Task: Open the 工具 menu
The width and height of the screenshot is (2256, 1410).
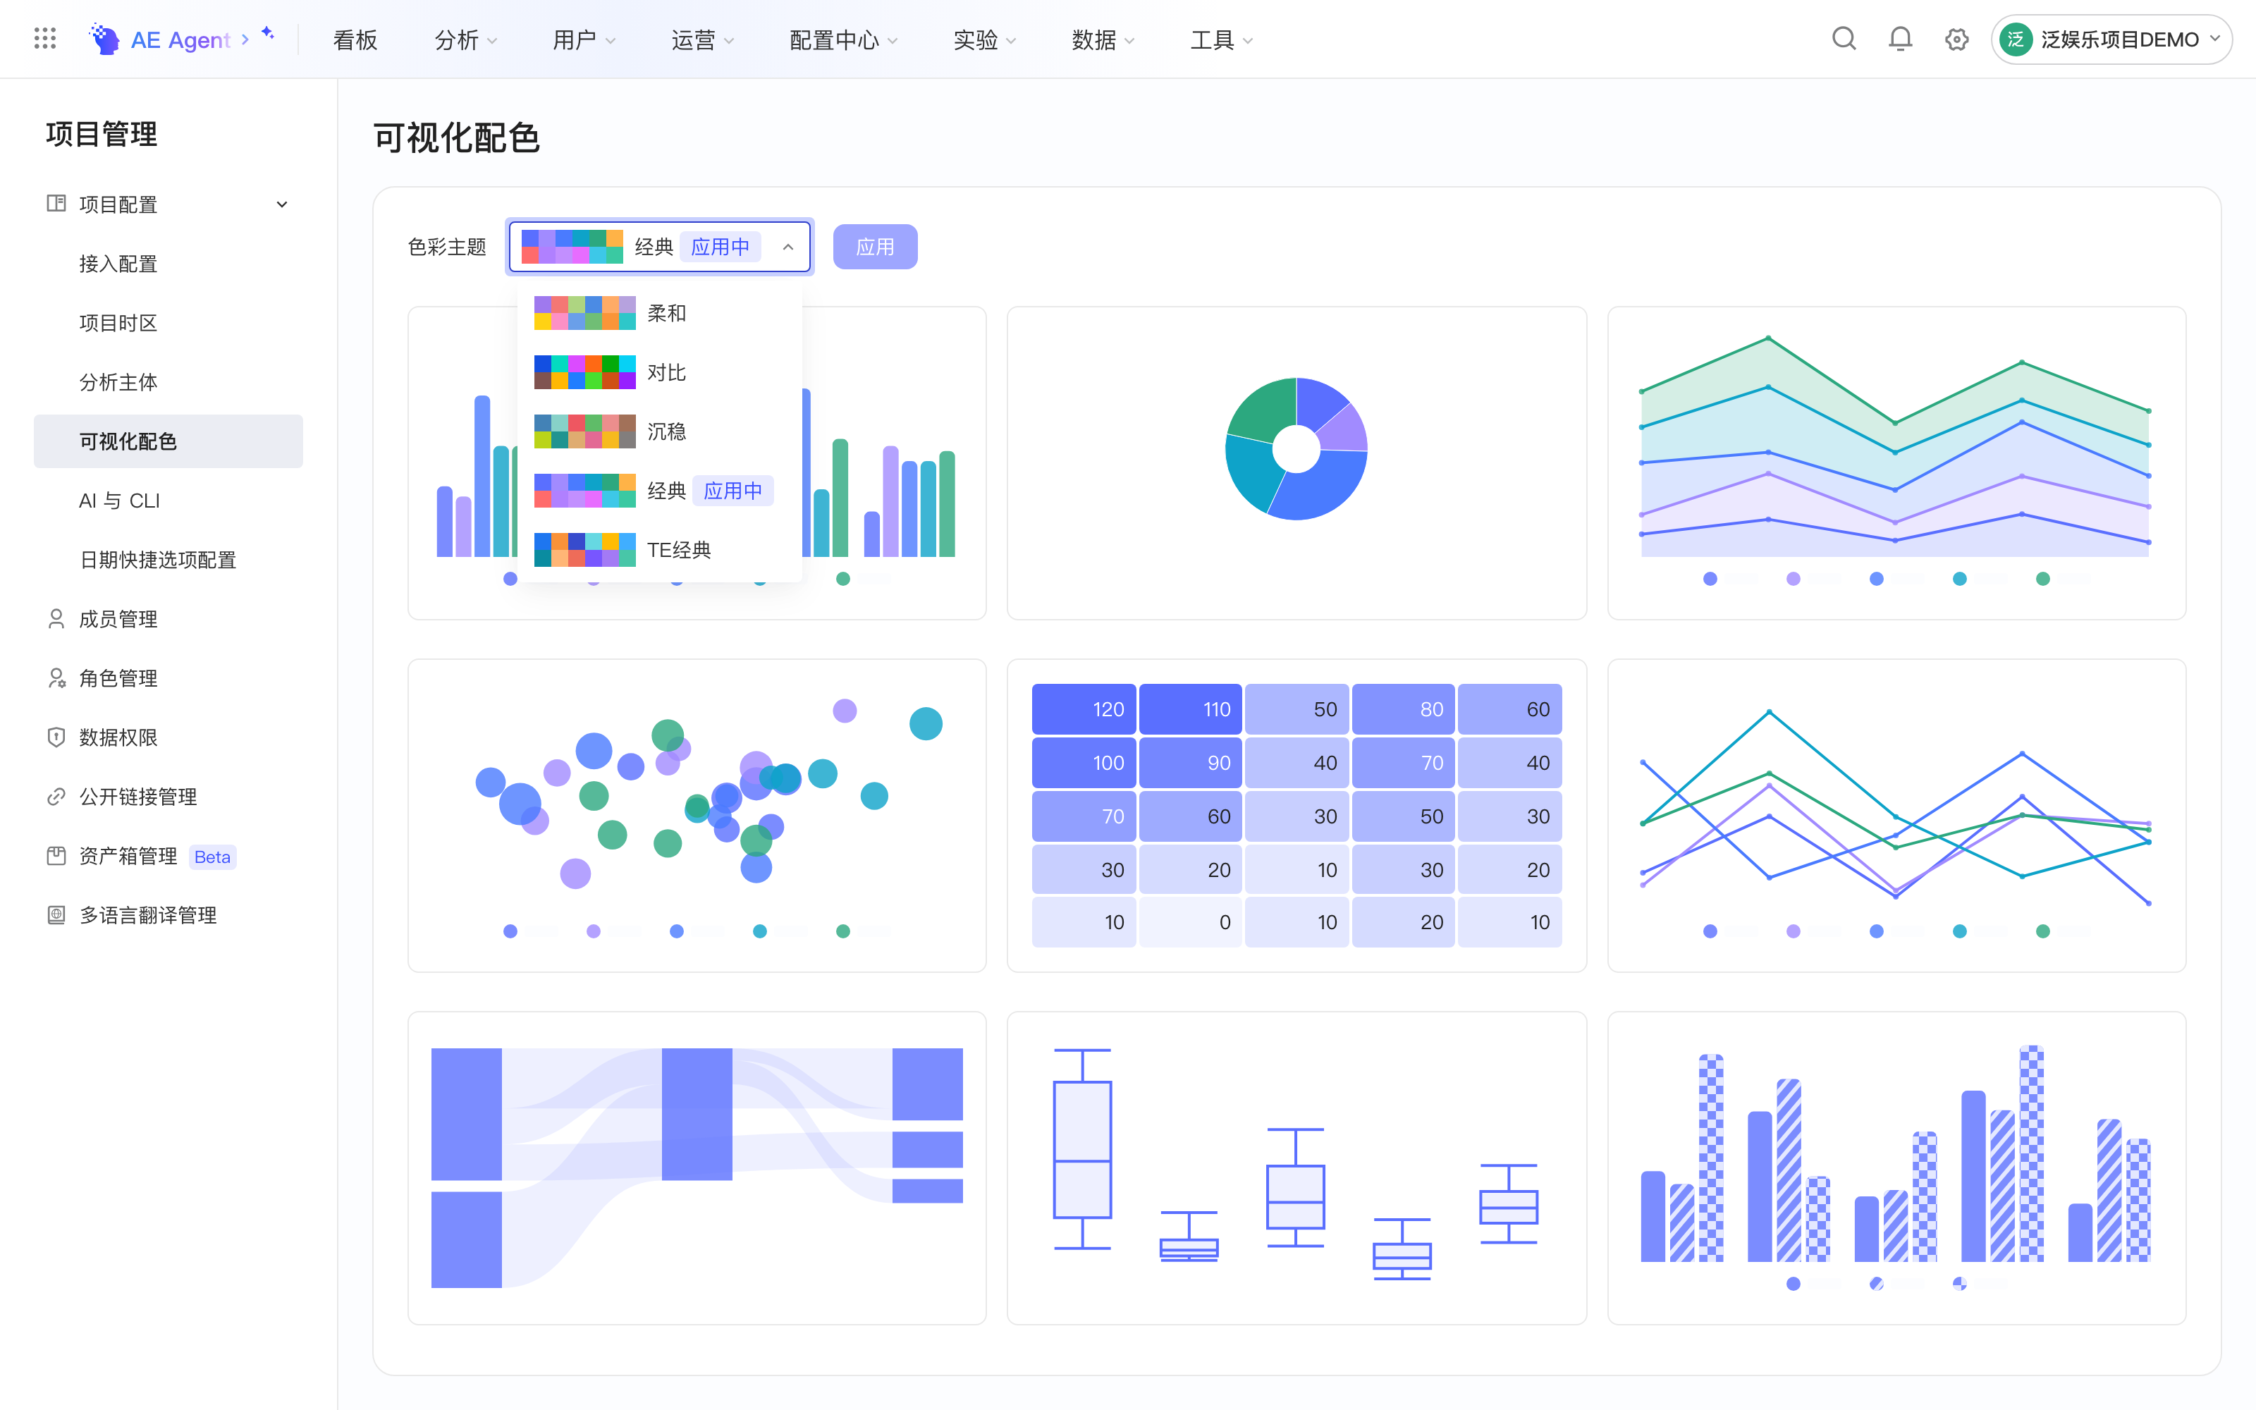Action: [x=1221, y=40]
